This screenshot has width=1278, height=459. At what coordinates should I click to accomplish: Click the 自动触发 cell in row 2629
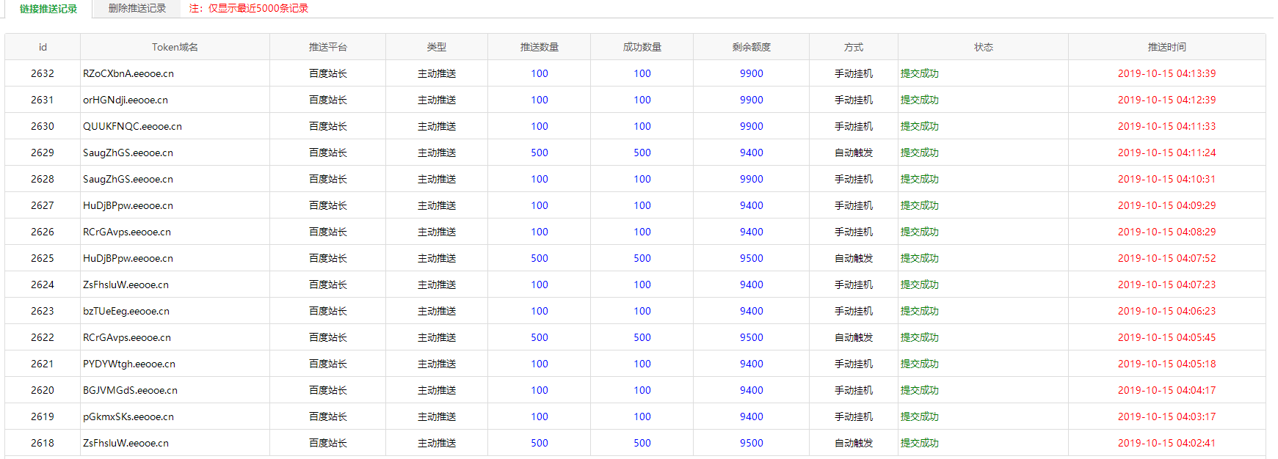pyautogui.click(x=854, y=153)
